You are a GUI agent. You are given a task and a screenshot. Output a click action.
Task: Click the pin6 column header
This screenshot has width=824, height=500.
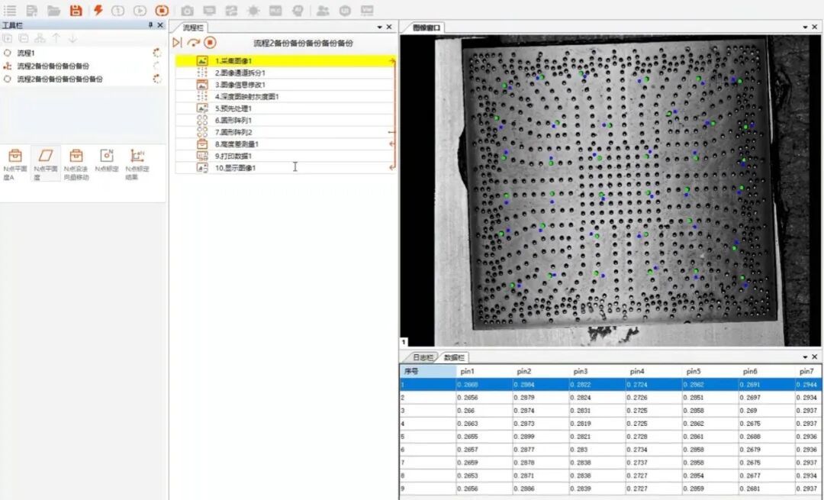click(x=767, y=371)
